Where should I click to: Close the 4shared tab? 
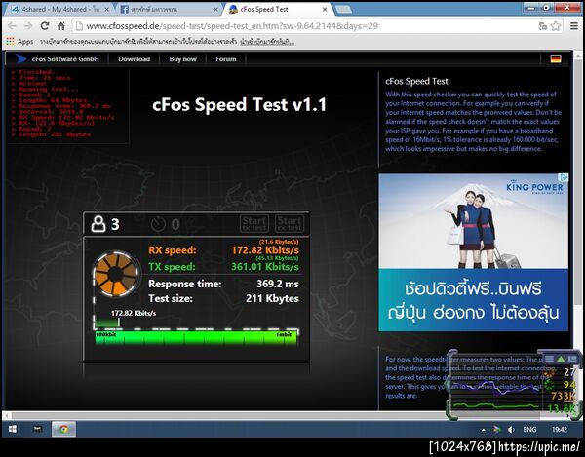pyautogui.click(x=106, y=10)
